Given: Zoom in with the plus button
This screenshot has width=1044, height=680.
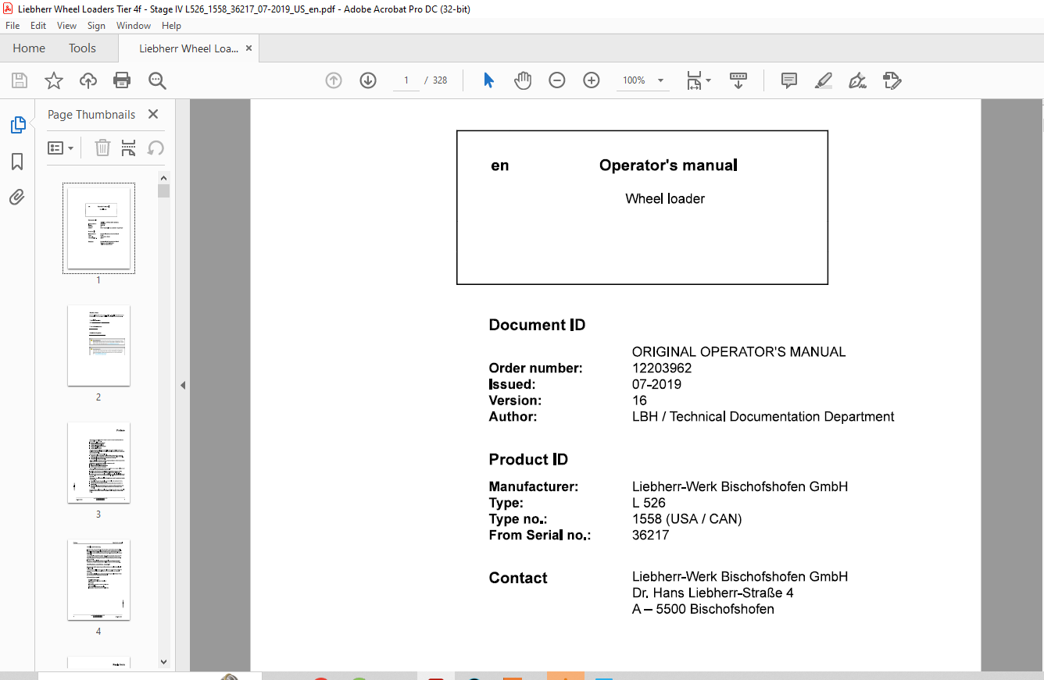Looking at the screenshot, I should pyautogui.click(x=592, y=80).
